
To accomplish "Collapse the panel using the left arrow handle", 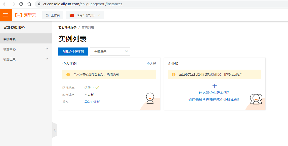I will pos(55,130).
